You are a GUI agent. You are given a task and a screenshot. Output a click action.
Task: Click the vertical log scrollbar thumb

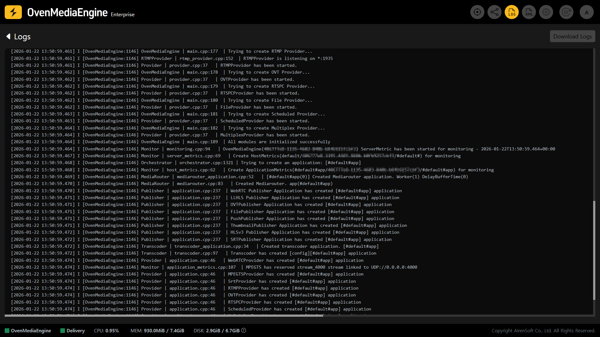tap(594, 250)
